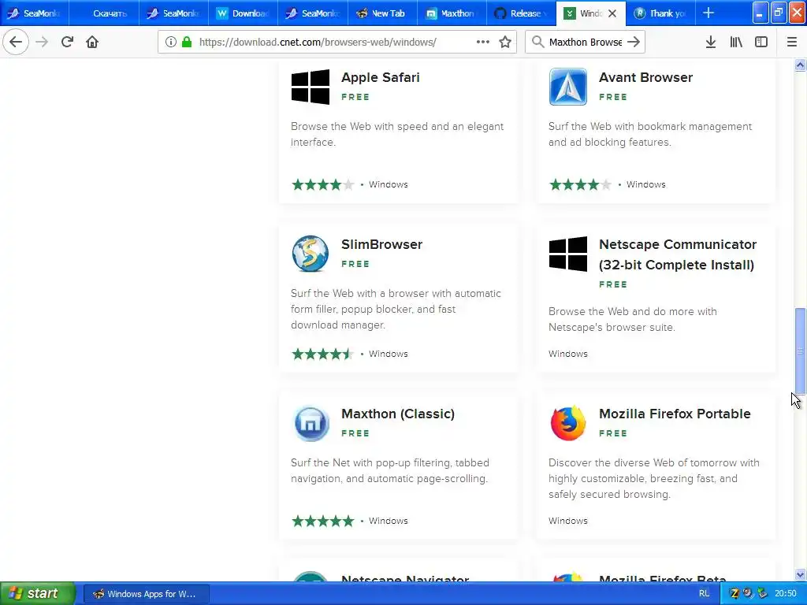Click the green secure connection padlock
This screenshot has height=605, width=807.
(x=186, y=42)
